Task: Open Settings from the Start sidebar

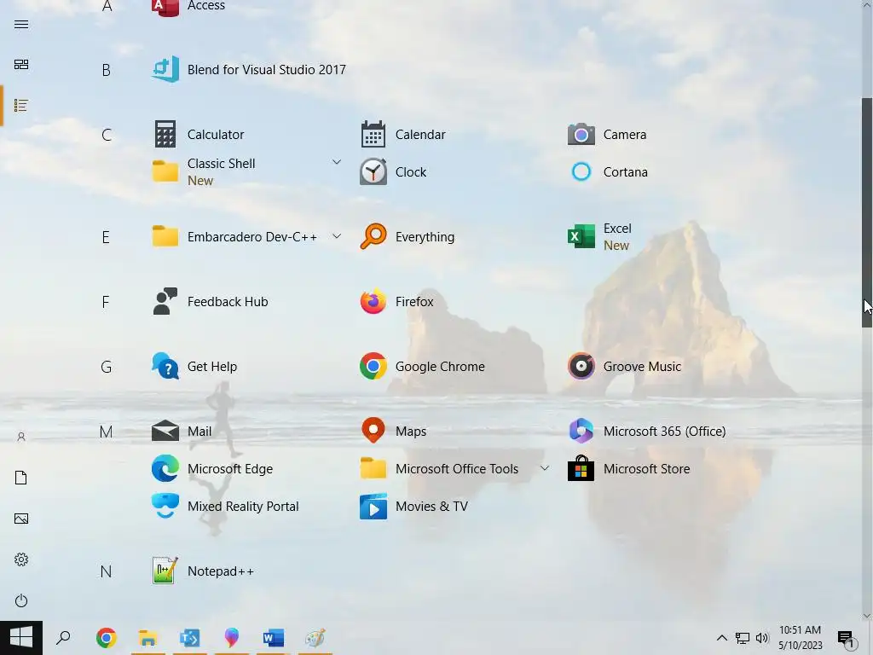Action: coord(21,559)
